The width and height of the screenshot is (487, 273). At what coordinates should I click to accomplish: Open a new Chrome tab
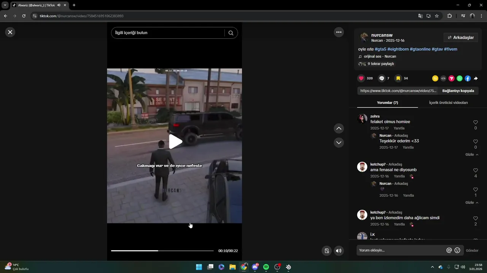(74, 5)
